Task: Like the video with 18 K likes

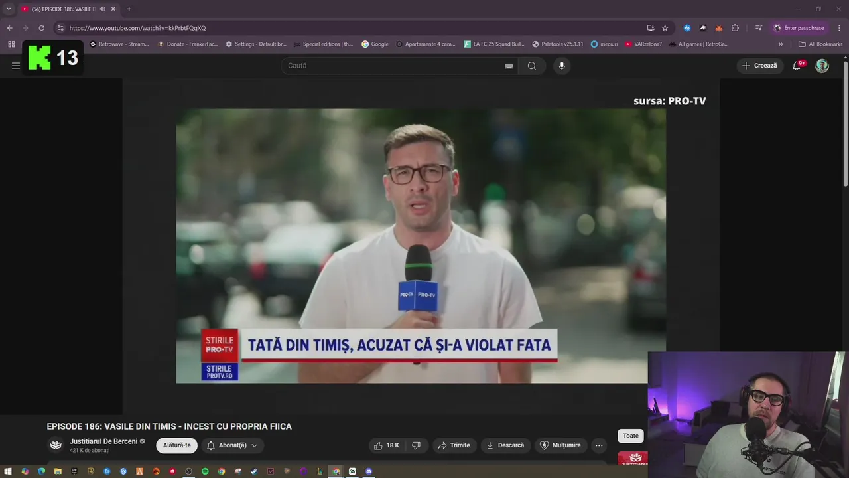Action: (x=386, y=445)
